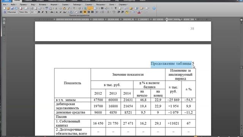
Task: Open the Окно menu
Action: pos(112,5)
